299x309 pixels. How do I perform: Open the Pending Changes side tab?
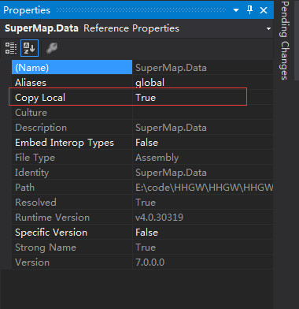[285, 40]
